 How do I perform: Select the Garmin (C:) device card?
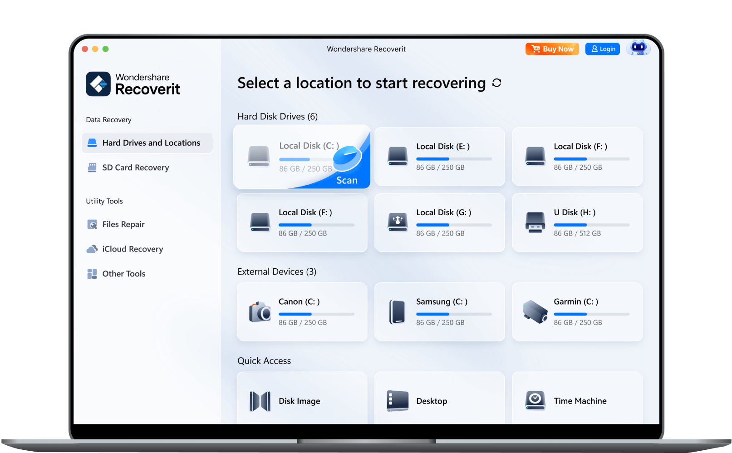[577, 312]
